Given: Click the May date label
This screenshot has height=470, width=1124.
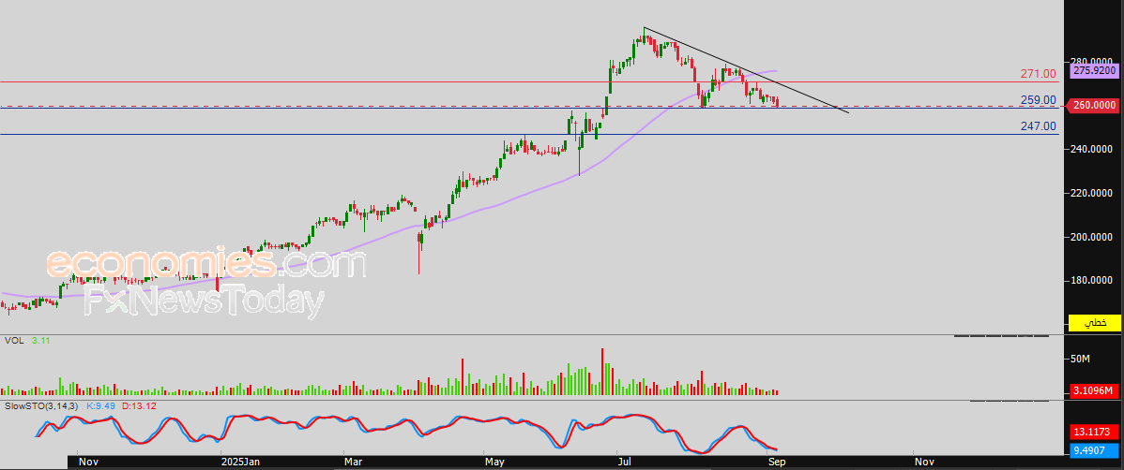Looking at the screenshot, I should (x=495, y=463).
